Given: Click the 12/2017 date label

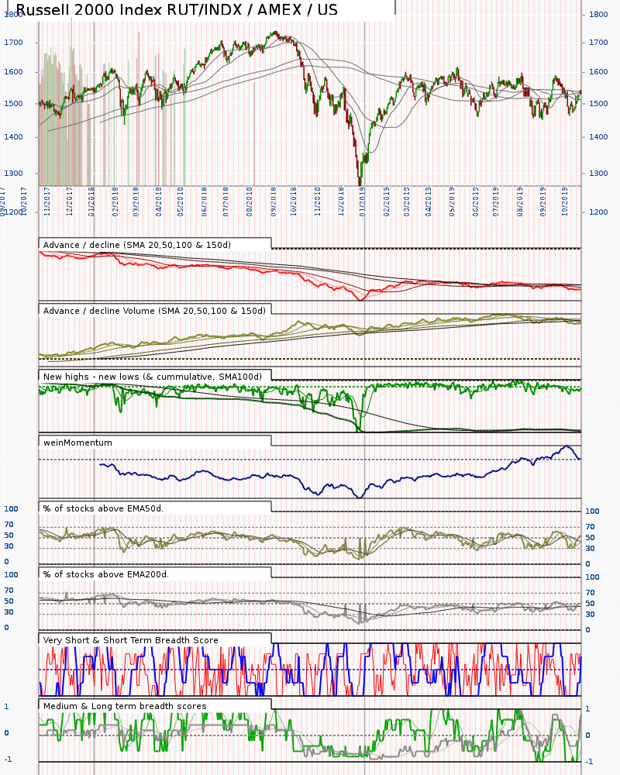Looking at the screenshot, I should tap(69, 201).
